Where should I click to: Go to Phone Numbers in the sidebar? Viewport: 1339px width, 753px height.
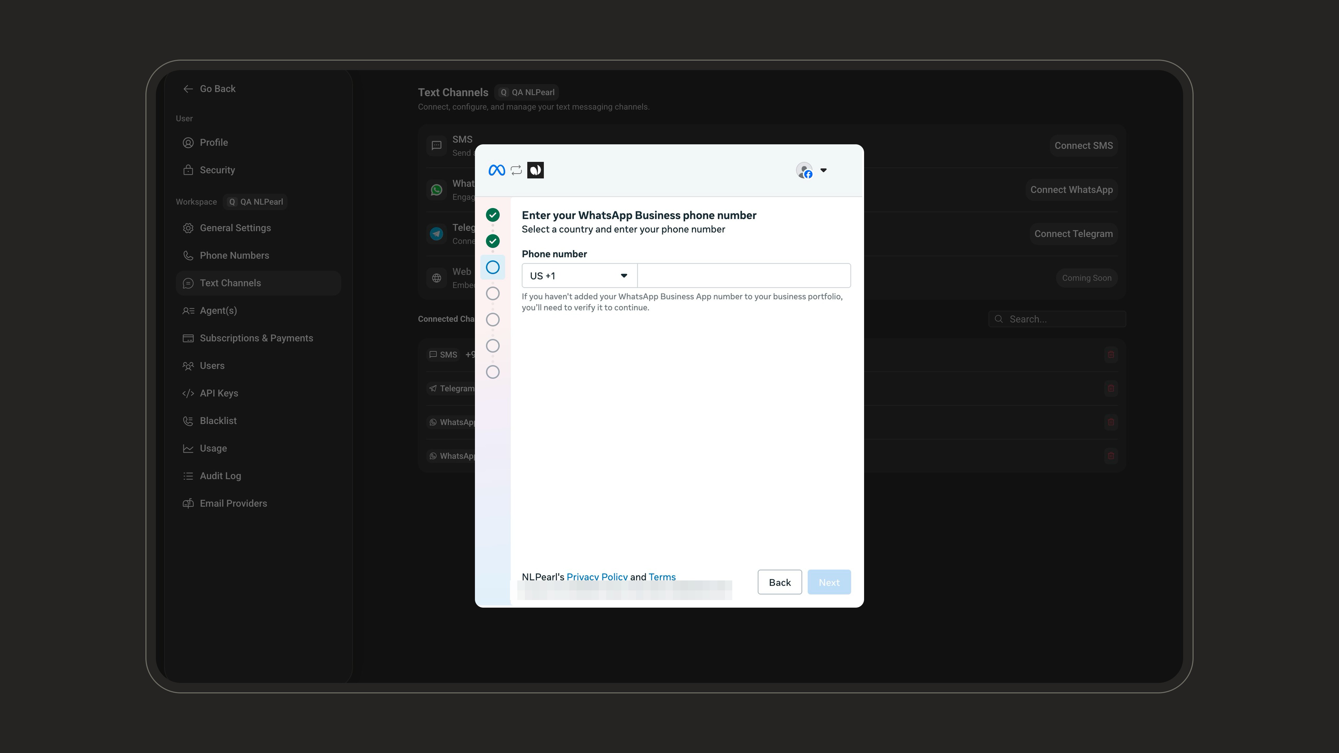pos(258,255)
